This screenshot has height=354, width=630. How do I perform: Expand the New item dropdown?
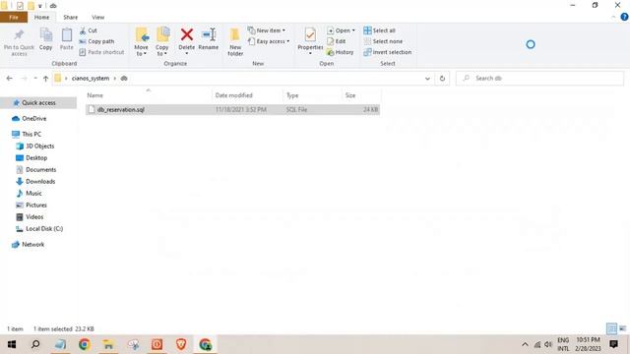click(267, 30)
